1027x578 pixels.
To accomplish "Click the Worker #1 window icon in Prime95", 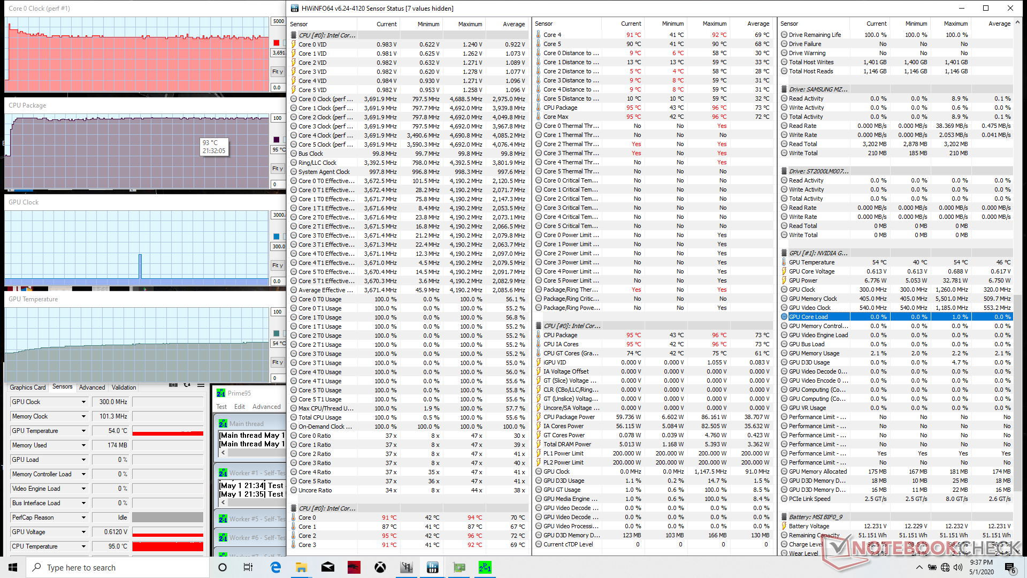I will (x=223, y=473).
